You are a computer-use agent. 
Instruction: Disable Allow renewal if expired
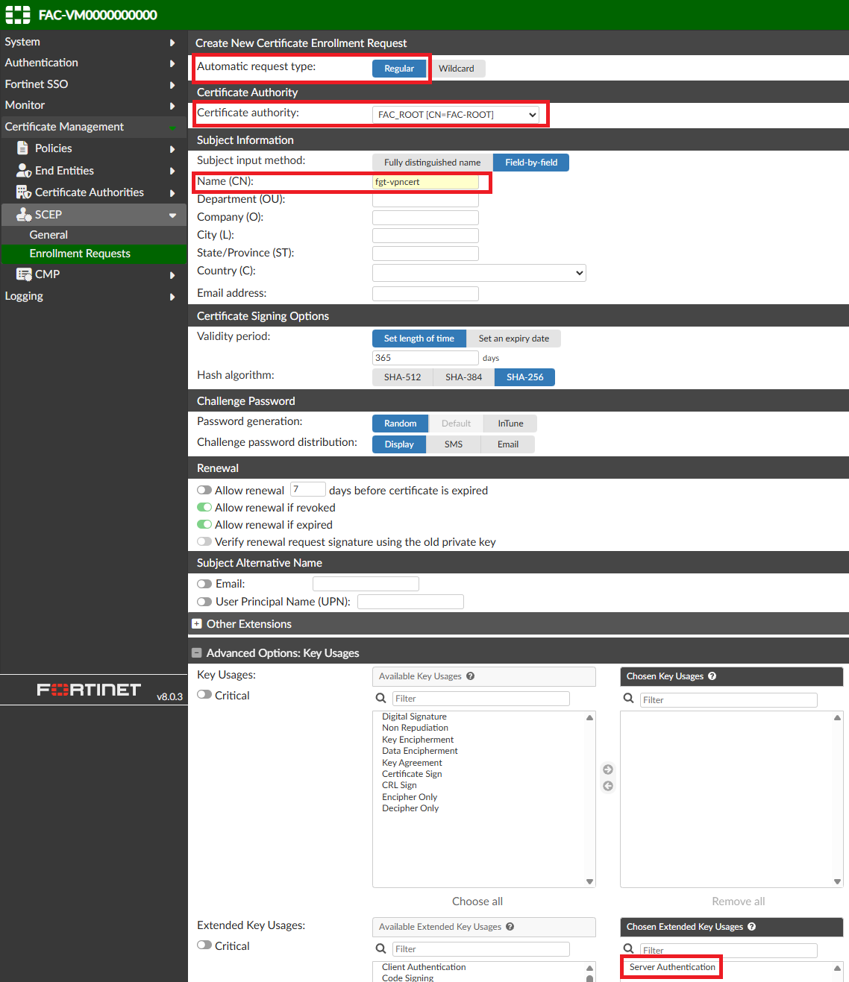(204, 525)
